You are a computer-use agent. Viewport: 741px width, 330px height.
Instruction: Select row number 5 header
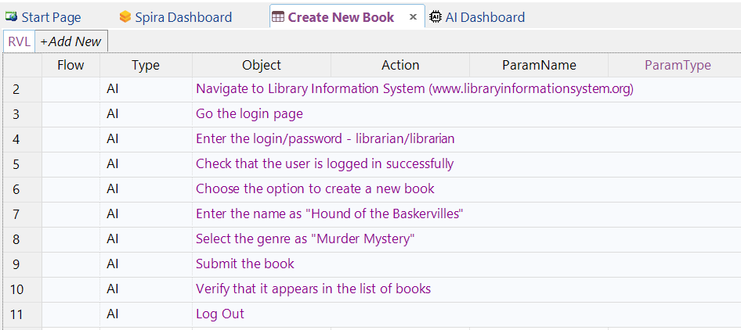point(23,163)
